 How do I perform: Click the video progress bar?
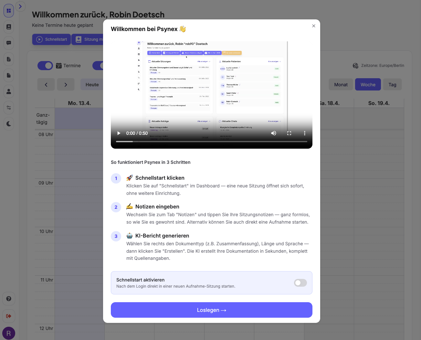(211, 142)
